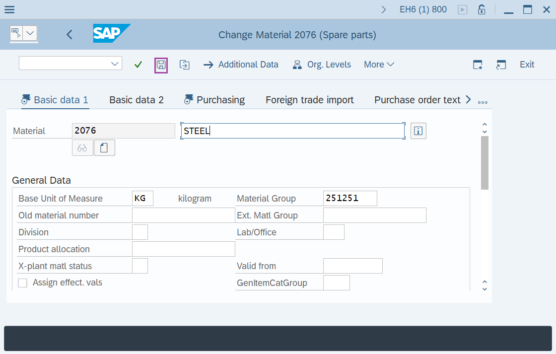
Task: Click the Org. Levels button
Action: pyautogui.click(x=322, y=65)
